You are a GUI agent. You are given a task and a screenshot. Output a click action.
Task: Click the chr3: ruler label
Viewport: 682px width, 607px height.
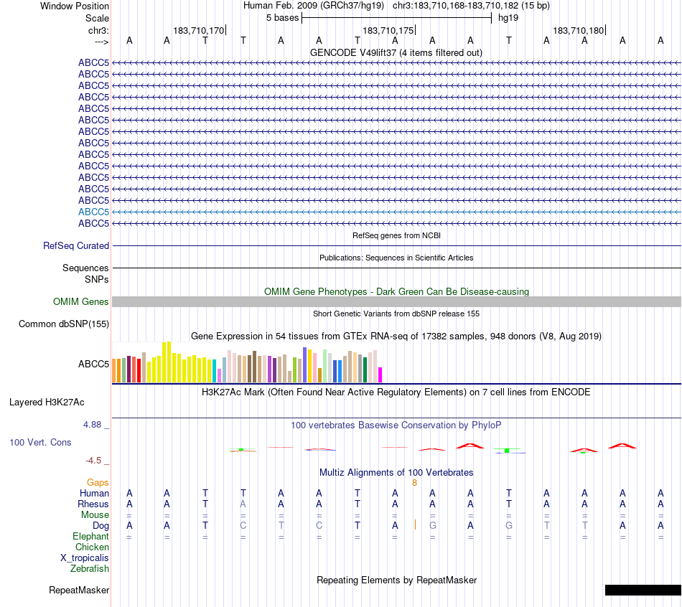click(98, 30)
